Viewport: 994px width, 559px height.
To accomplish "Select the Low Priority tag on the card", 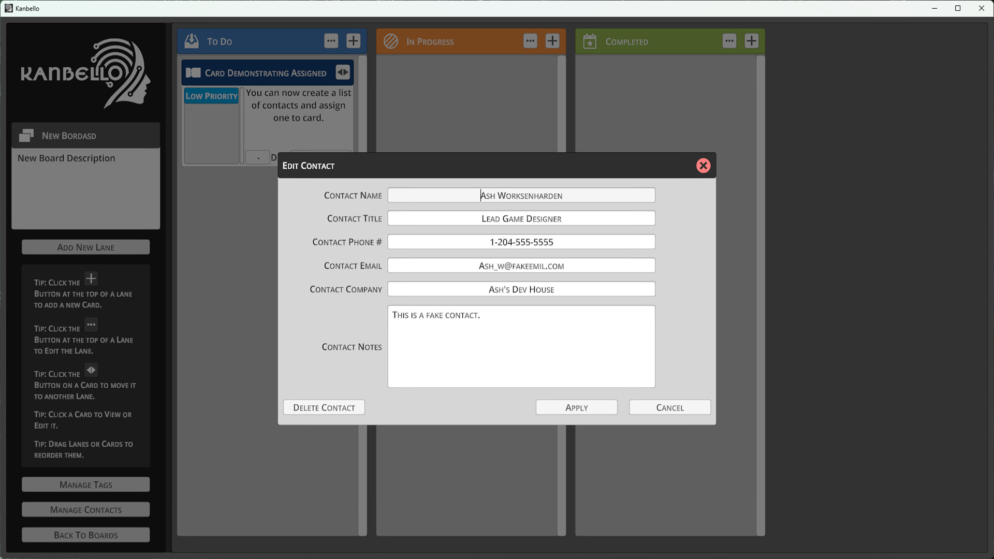I will pos(211,96).
